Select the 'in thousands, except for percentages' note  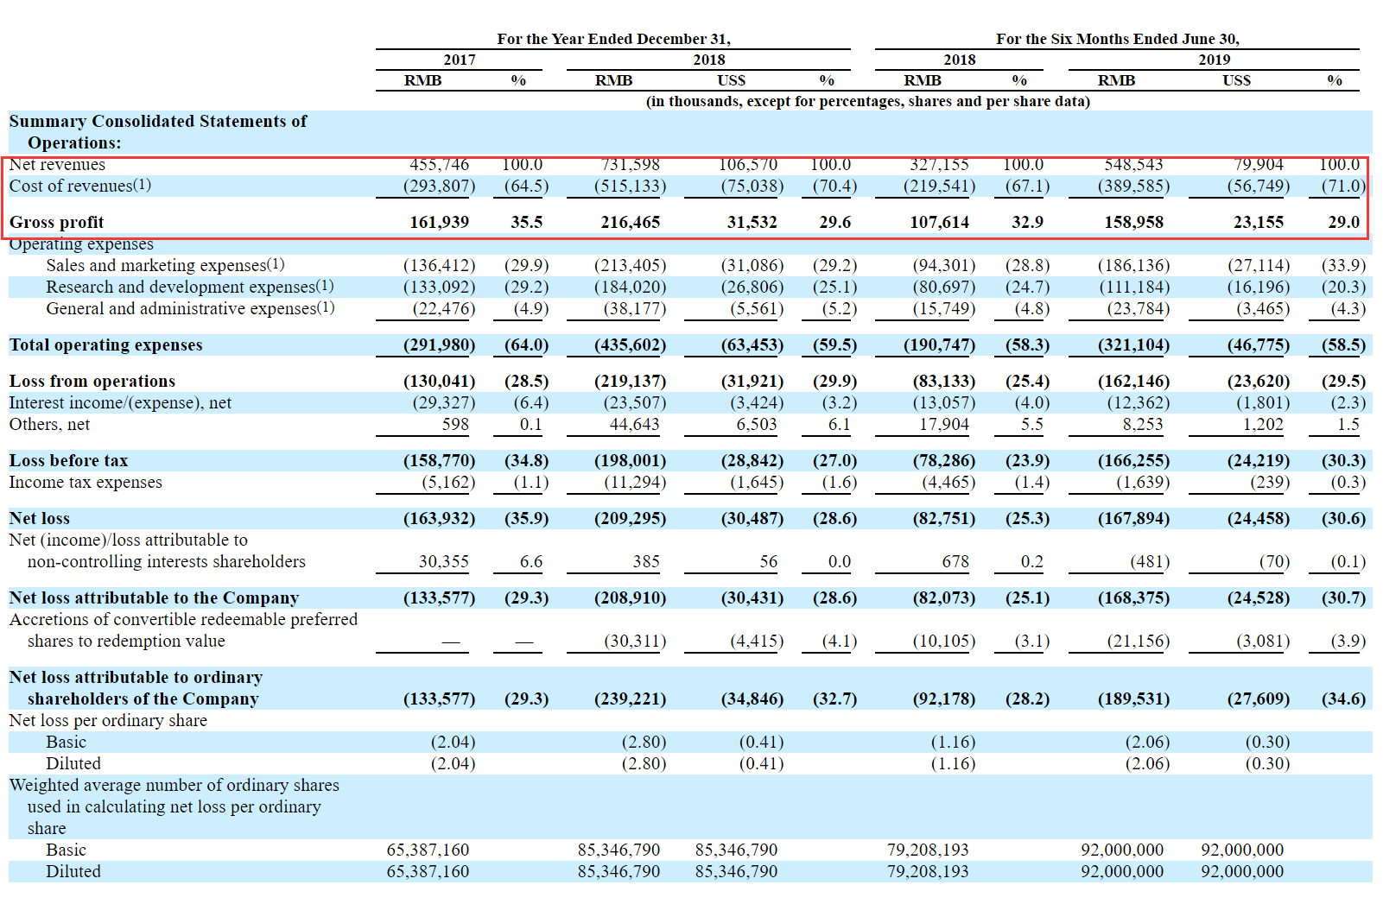(867, 101)
